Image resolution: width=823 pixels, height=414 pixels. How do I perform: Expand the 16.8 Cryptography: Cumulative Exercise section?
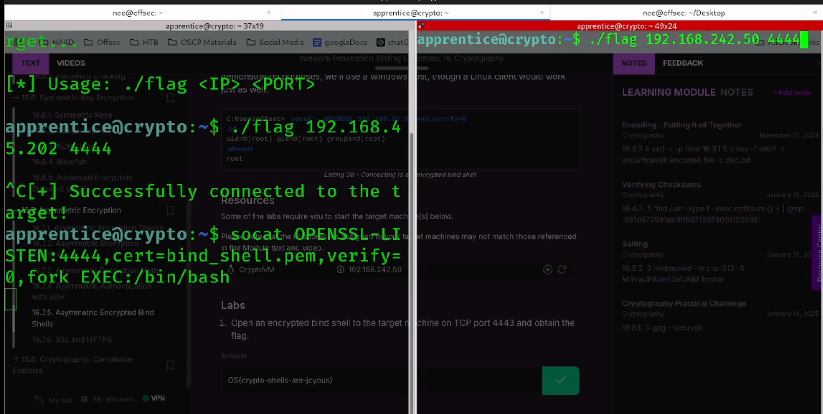point(16,359)
